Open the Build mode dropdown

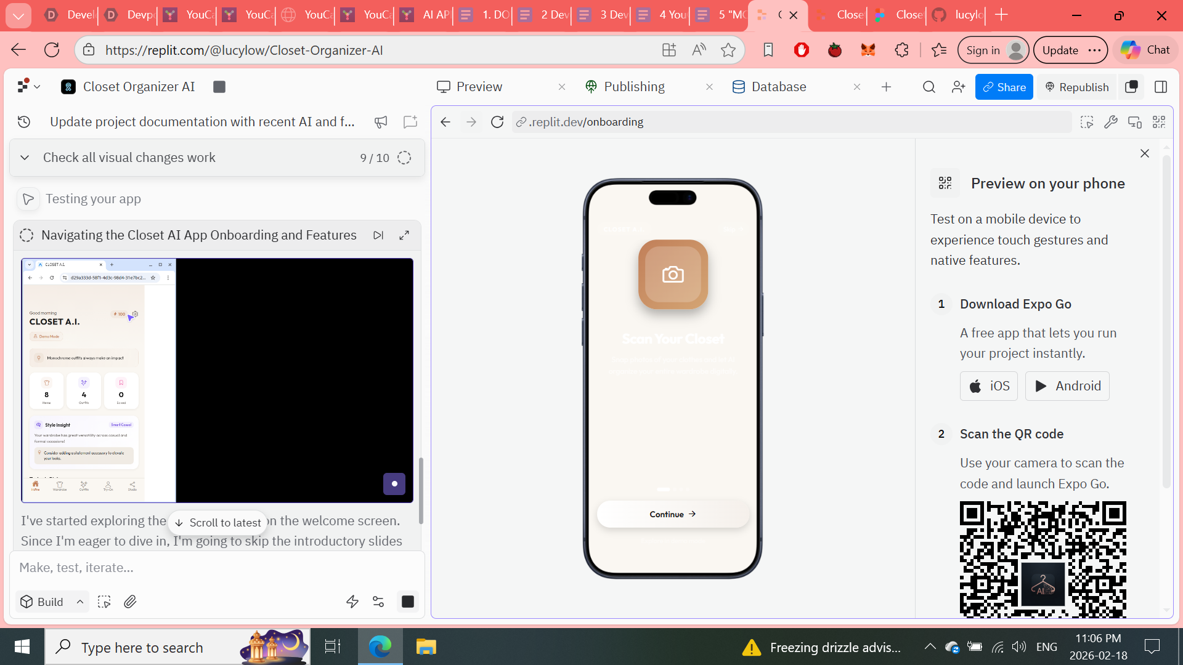click(52, 602)
